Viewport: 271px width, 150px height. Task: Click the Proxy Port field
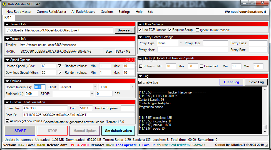[x=258, y=50]
